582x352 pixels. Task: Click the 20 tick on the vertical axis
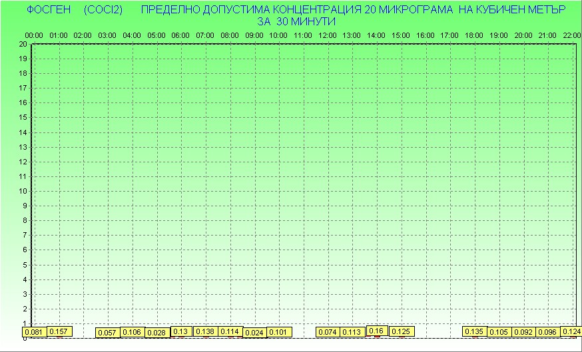coord(23,44)
